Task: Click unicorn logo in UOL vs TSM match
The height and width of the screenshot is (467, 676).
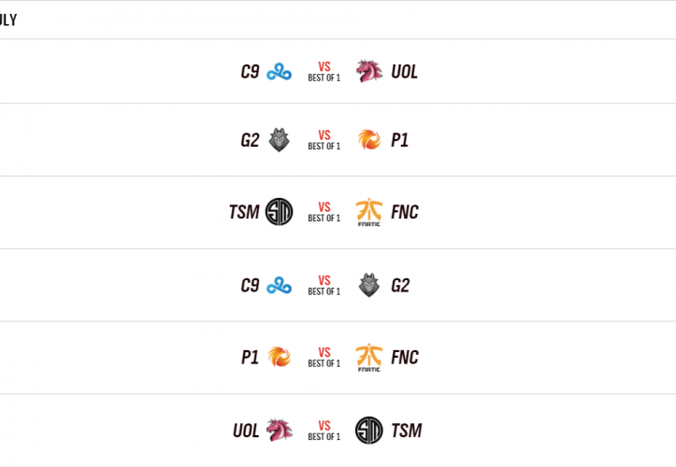Action: click(279, 430)
